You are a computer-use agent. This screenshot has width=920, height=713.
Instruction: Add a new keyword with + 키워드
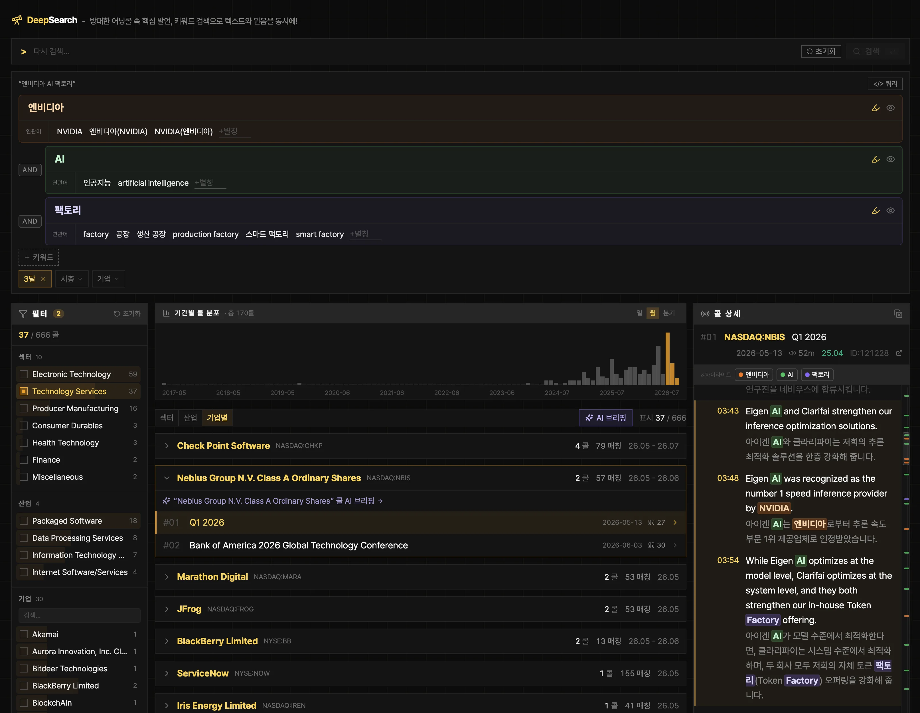click(39, 257)
